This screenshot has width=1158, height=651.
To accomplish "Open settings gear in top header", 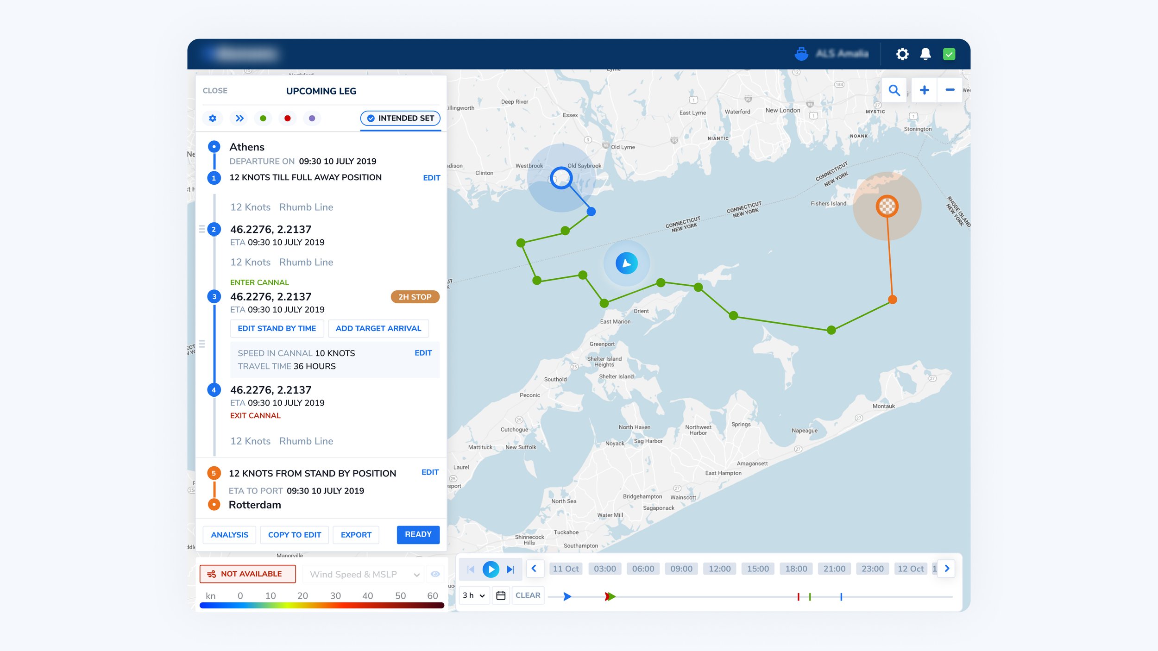I will (x=902, y=54).
